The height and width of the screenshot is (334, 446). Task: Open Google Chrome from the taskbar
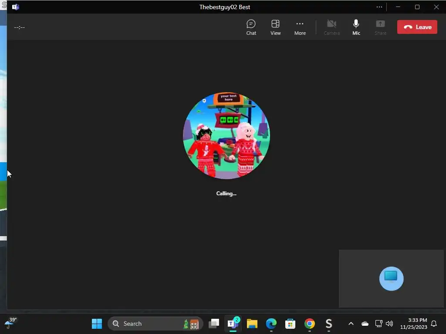(310, 324)
